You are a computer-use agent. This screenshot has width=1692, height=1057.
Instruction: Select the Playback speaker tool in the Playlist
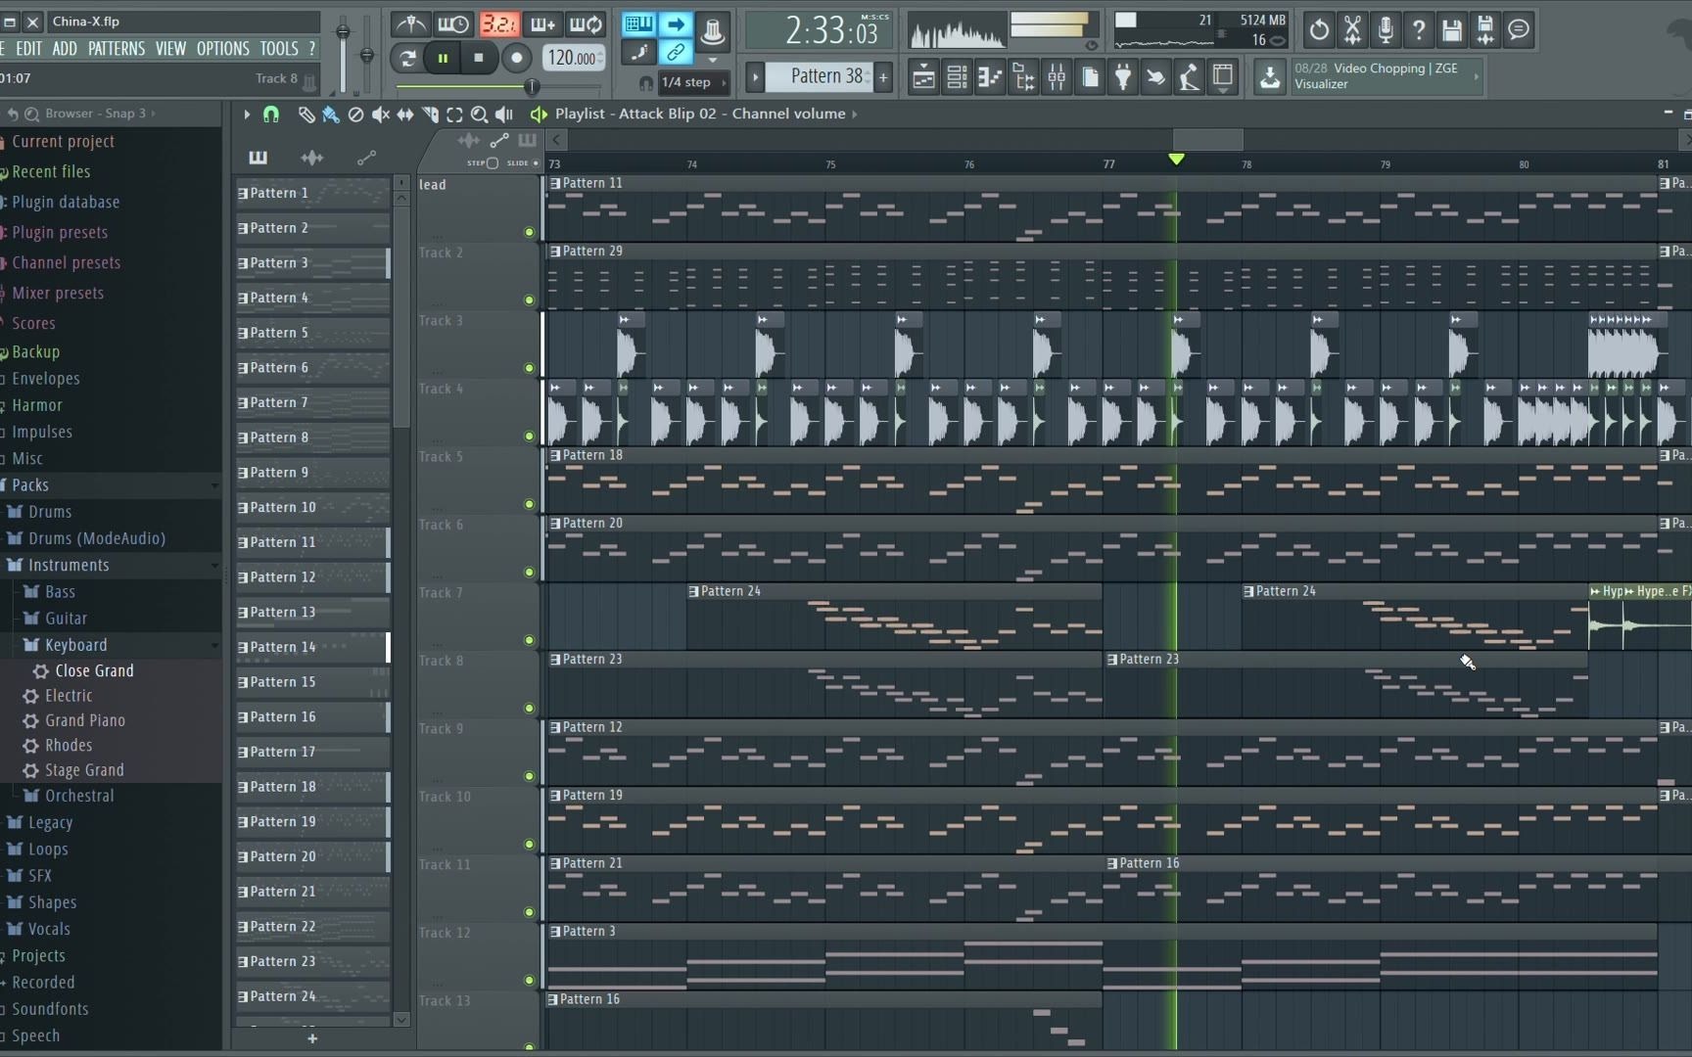click(x=504, y=115)
